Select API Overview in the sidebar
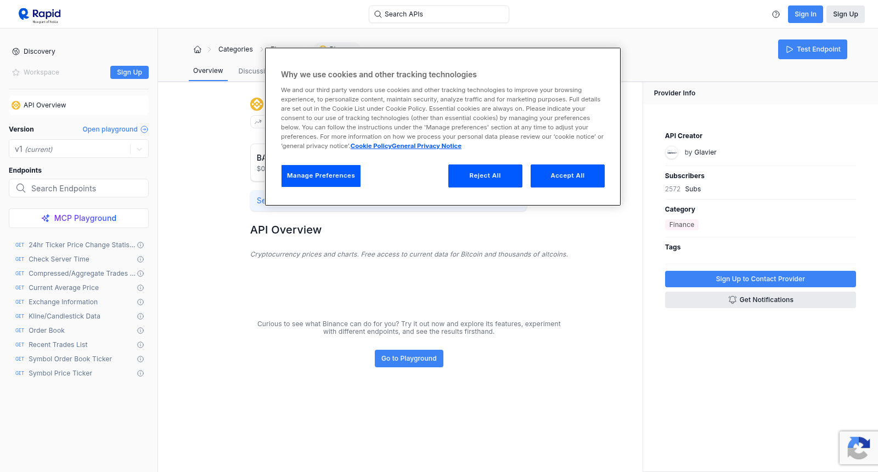Image resolution: width=878 pixels, height=472 pixels. pos(78,105)
